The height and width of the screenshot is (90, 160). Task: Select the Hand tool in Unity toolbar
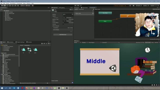[x=2, y=5]
